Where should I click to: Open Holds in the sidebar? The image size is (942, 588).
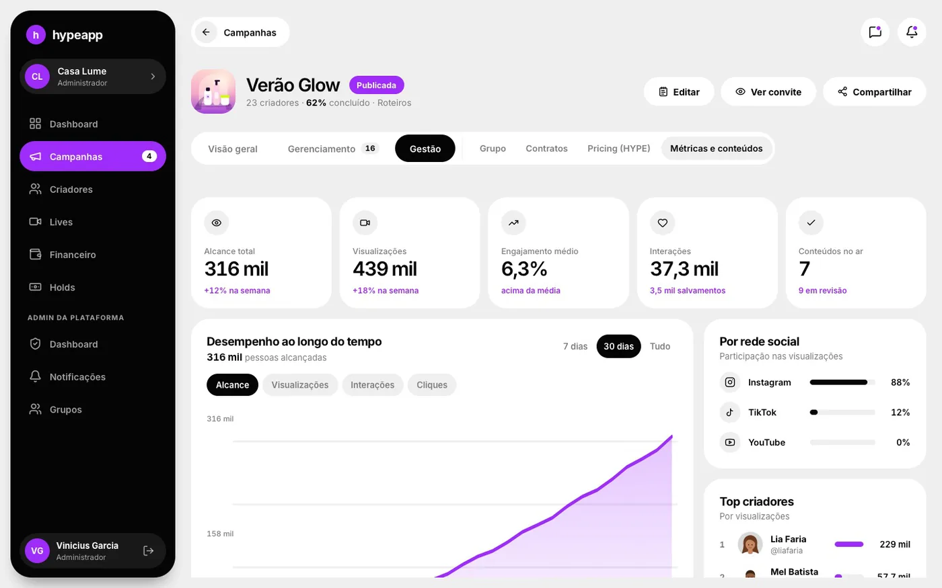coord(93,288)
